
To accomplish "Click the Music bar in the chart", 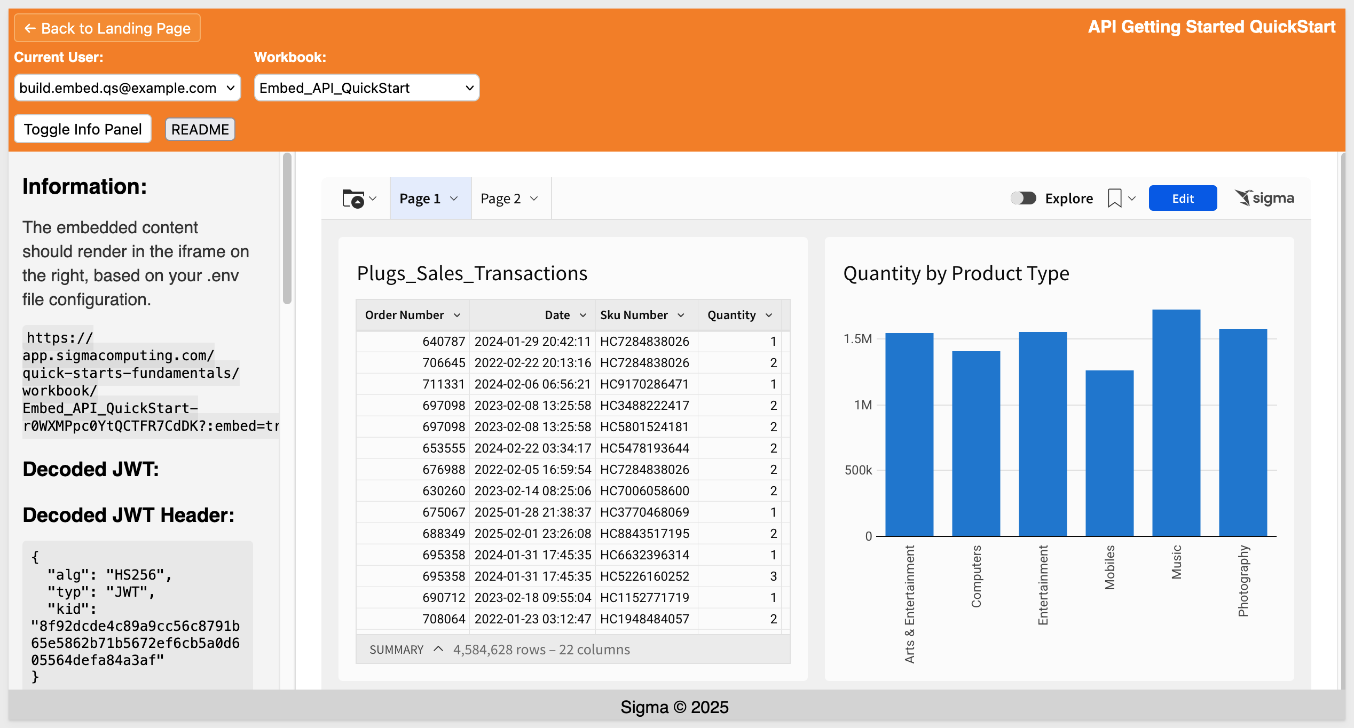I will [x=1176, y=423].
